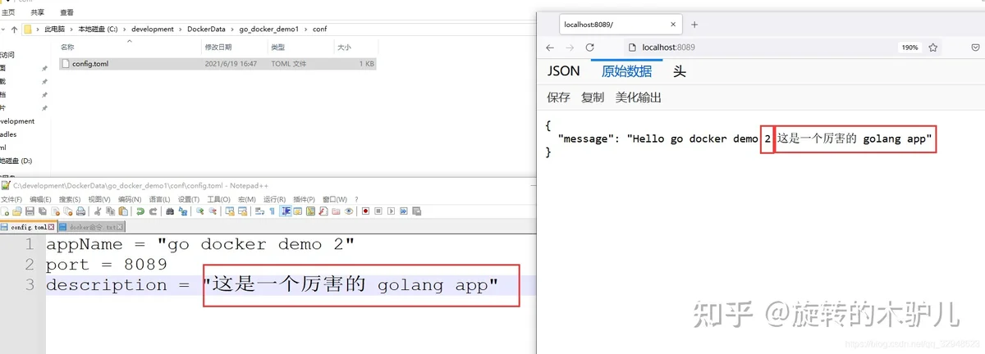
Task: Open 语言(L) menu in Notepad++
Action: (159, 199)
